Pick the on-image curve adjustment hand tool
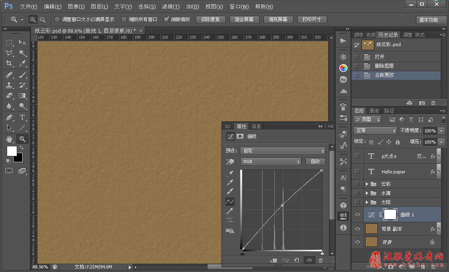This screenshot has height=272, width=449. (230, 162)
